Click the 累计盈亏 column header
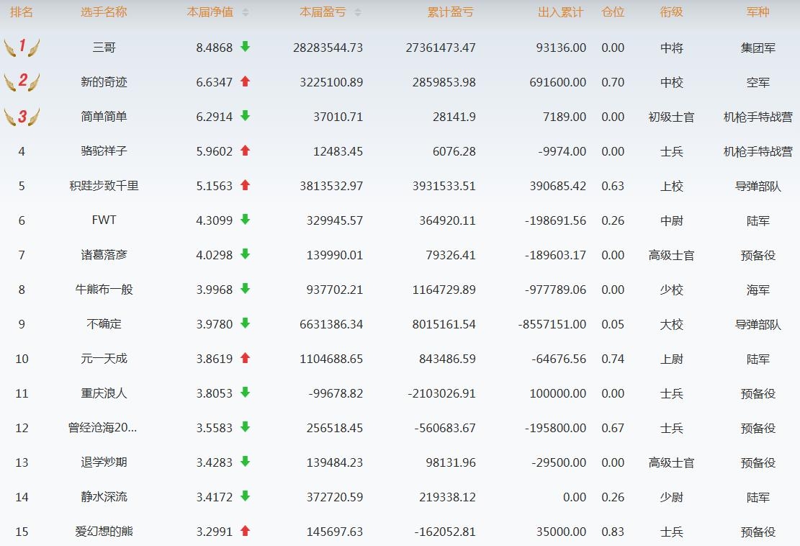The width and height of the screenshot is (800, 546). [451, 12]
